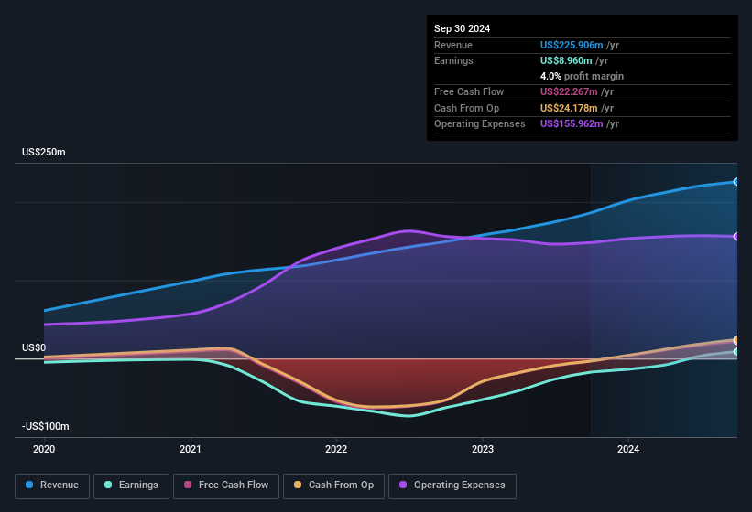This screenshot has width=752, height=512.
Task: Click the -US$100m y-axis label
Action: point(46,426)
